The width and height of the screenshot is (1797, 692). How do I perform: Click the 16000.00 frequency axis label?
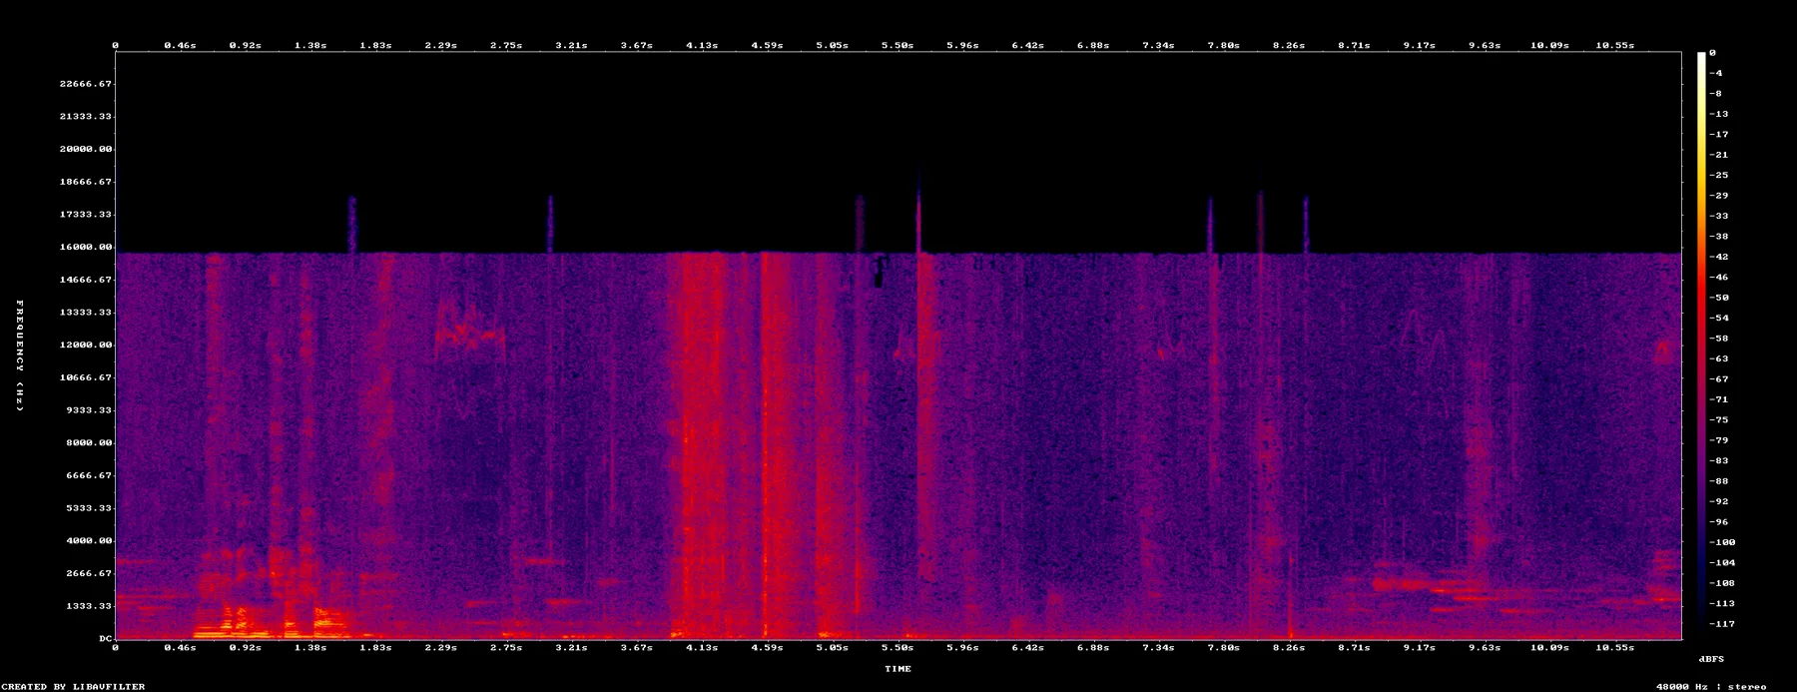coord(86,248)
